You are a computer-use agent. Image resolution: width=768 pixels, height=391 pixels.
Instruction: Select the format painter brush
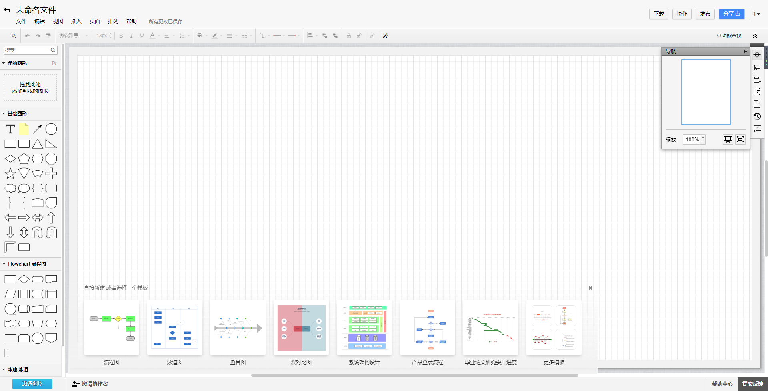48,36
